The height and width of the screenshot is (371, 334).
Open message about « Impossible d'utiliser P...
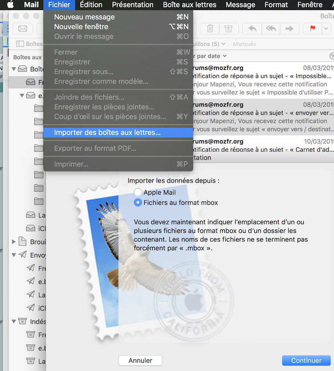[x=264, y=80]
